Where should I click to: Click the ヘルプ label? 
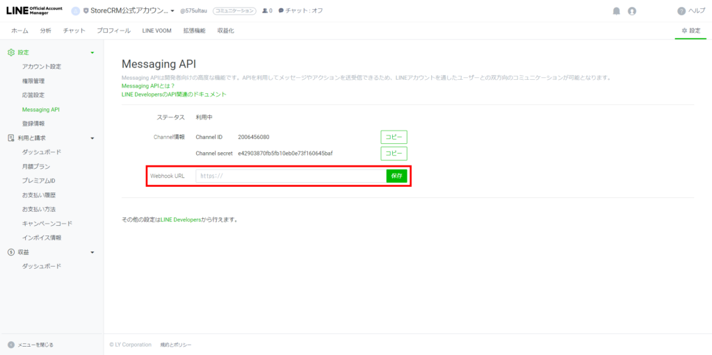coord(697,11)
